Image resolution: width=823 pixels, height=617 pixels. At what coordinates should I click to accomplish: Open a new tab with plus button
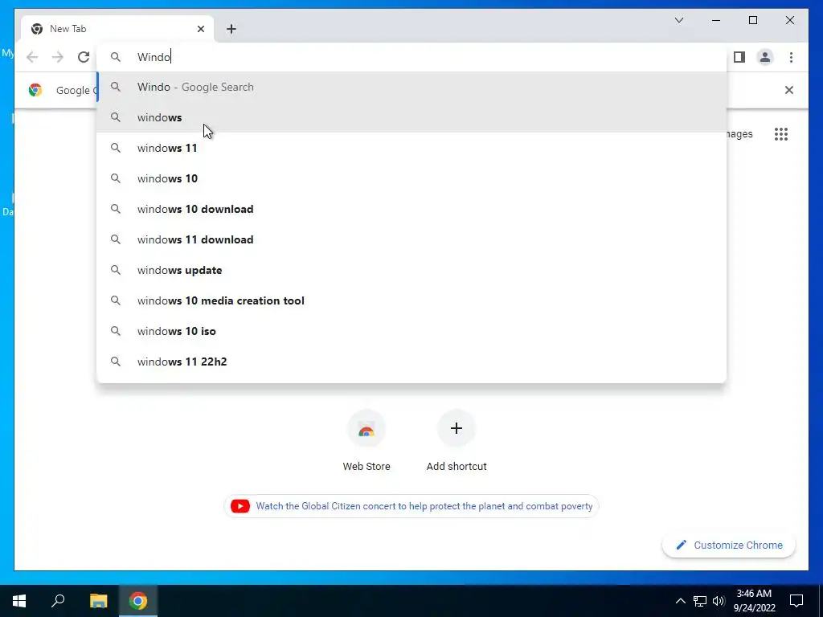point(231,29)
